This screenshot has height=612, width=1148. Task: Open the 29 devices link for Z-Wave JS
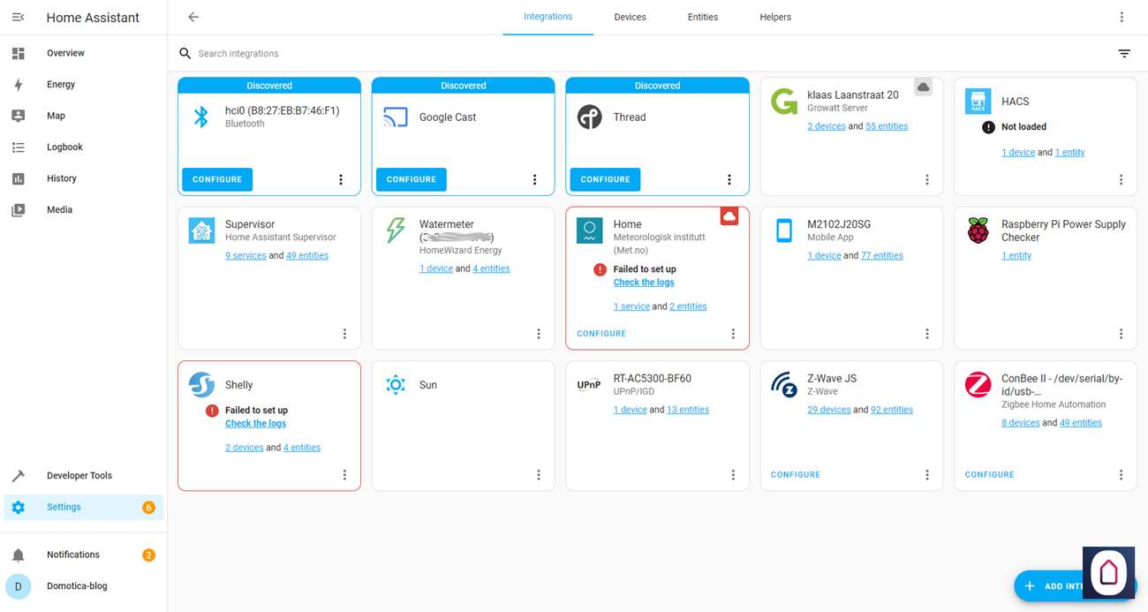point(828,410)
